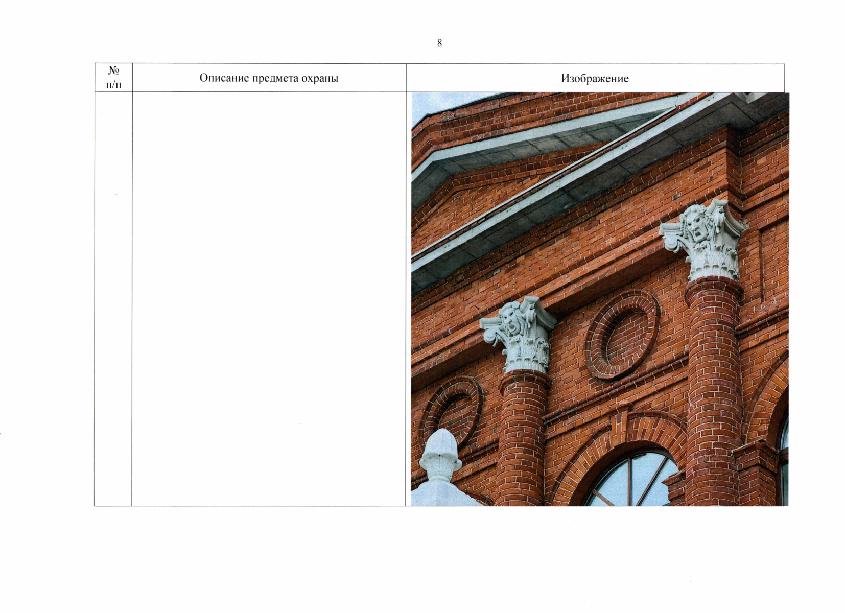Select the large oval brick window
The width and height of the screenshot is (845, 613).
coord(622,336)
